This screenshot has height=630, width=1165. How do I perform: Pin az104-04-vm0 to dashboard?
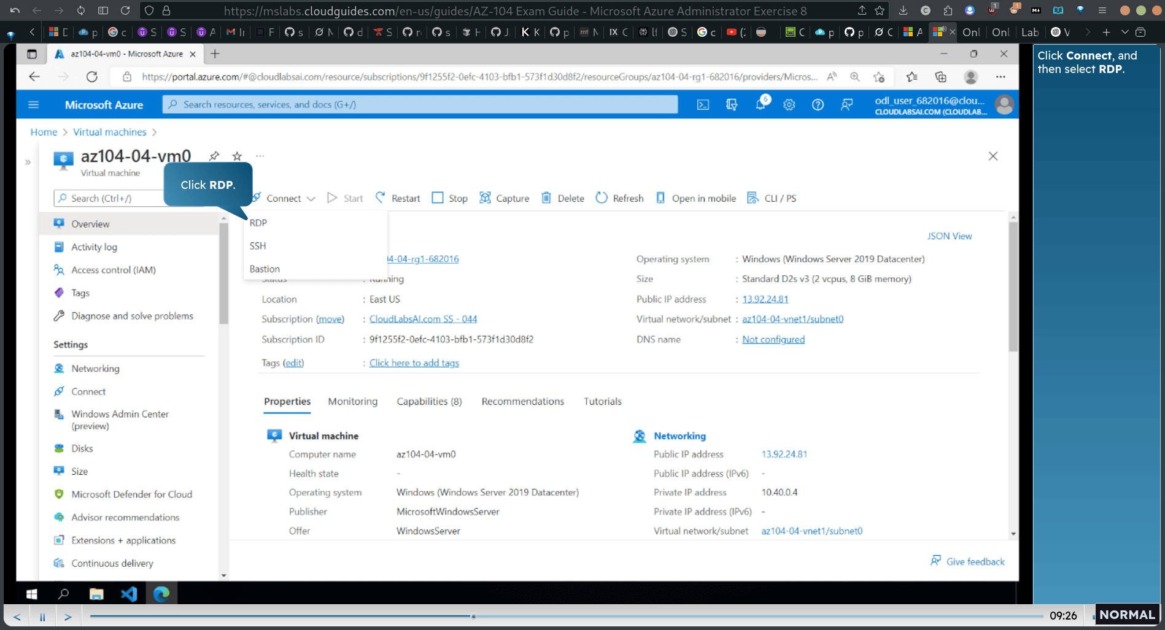pyautogui.click(x=214, y=156)
